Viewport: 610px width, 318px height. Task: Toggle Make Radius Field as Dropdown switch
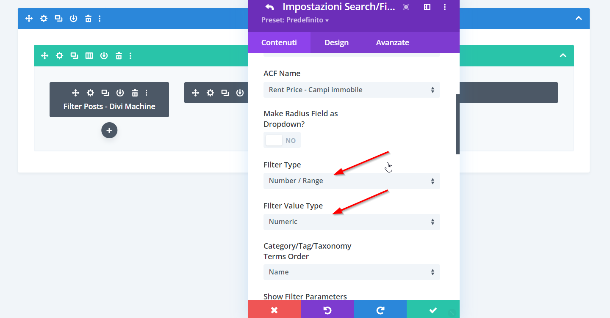[282, 140]
